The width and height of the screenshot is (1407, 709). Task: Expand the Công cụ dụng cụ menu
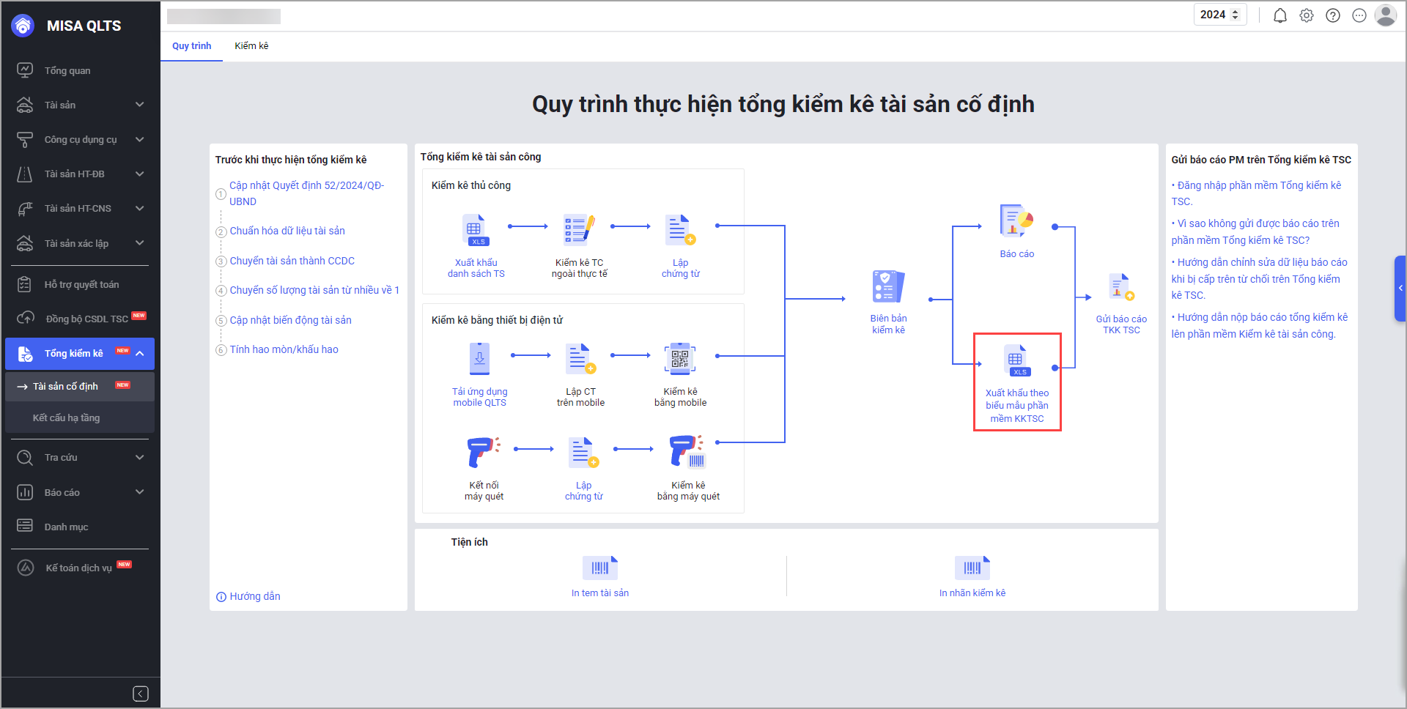139,139
